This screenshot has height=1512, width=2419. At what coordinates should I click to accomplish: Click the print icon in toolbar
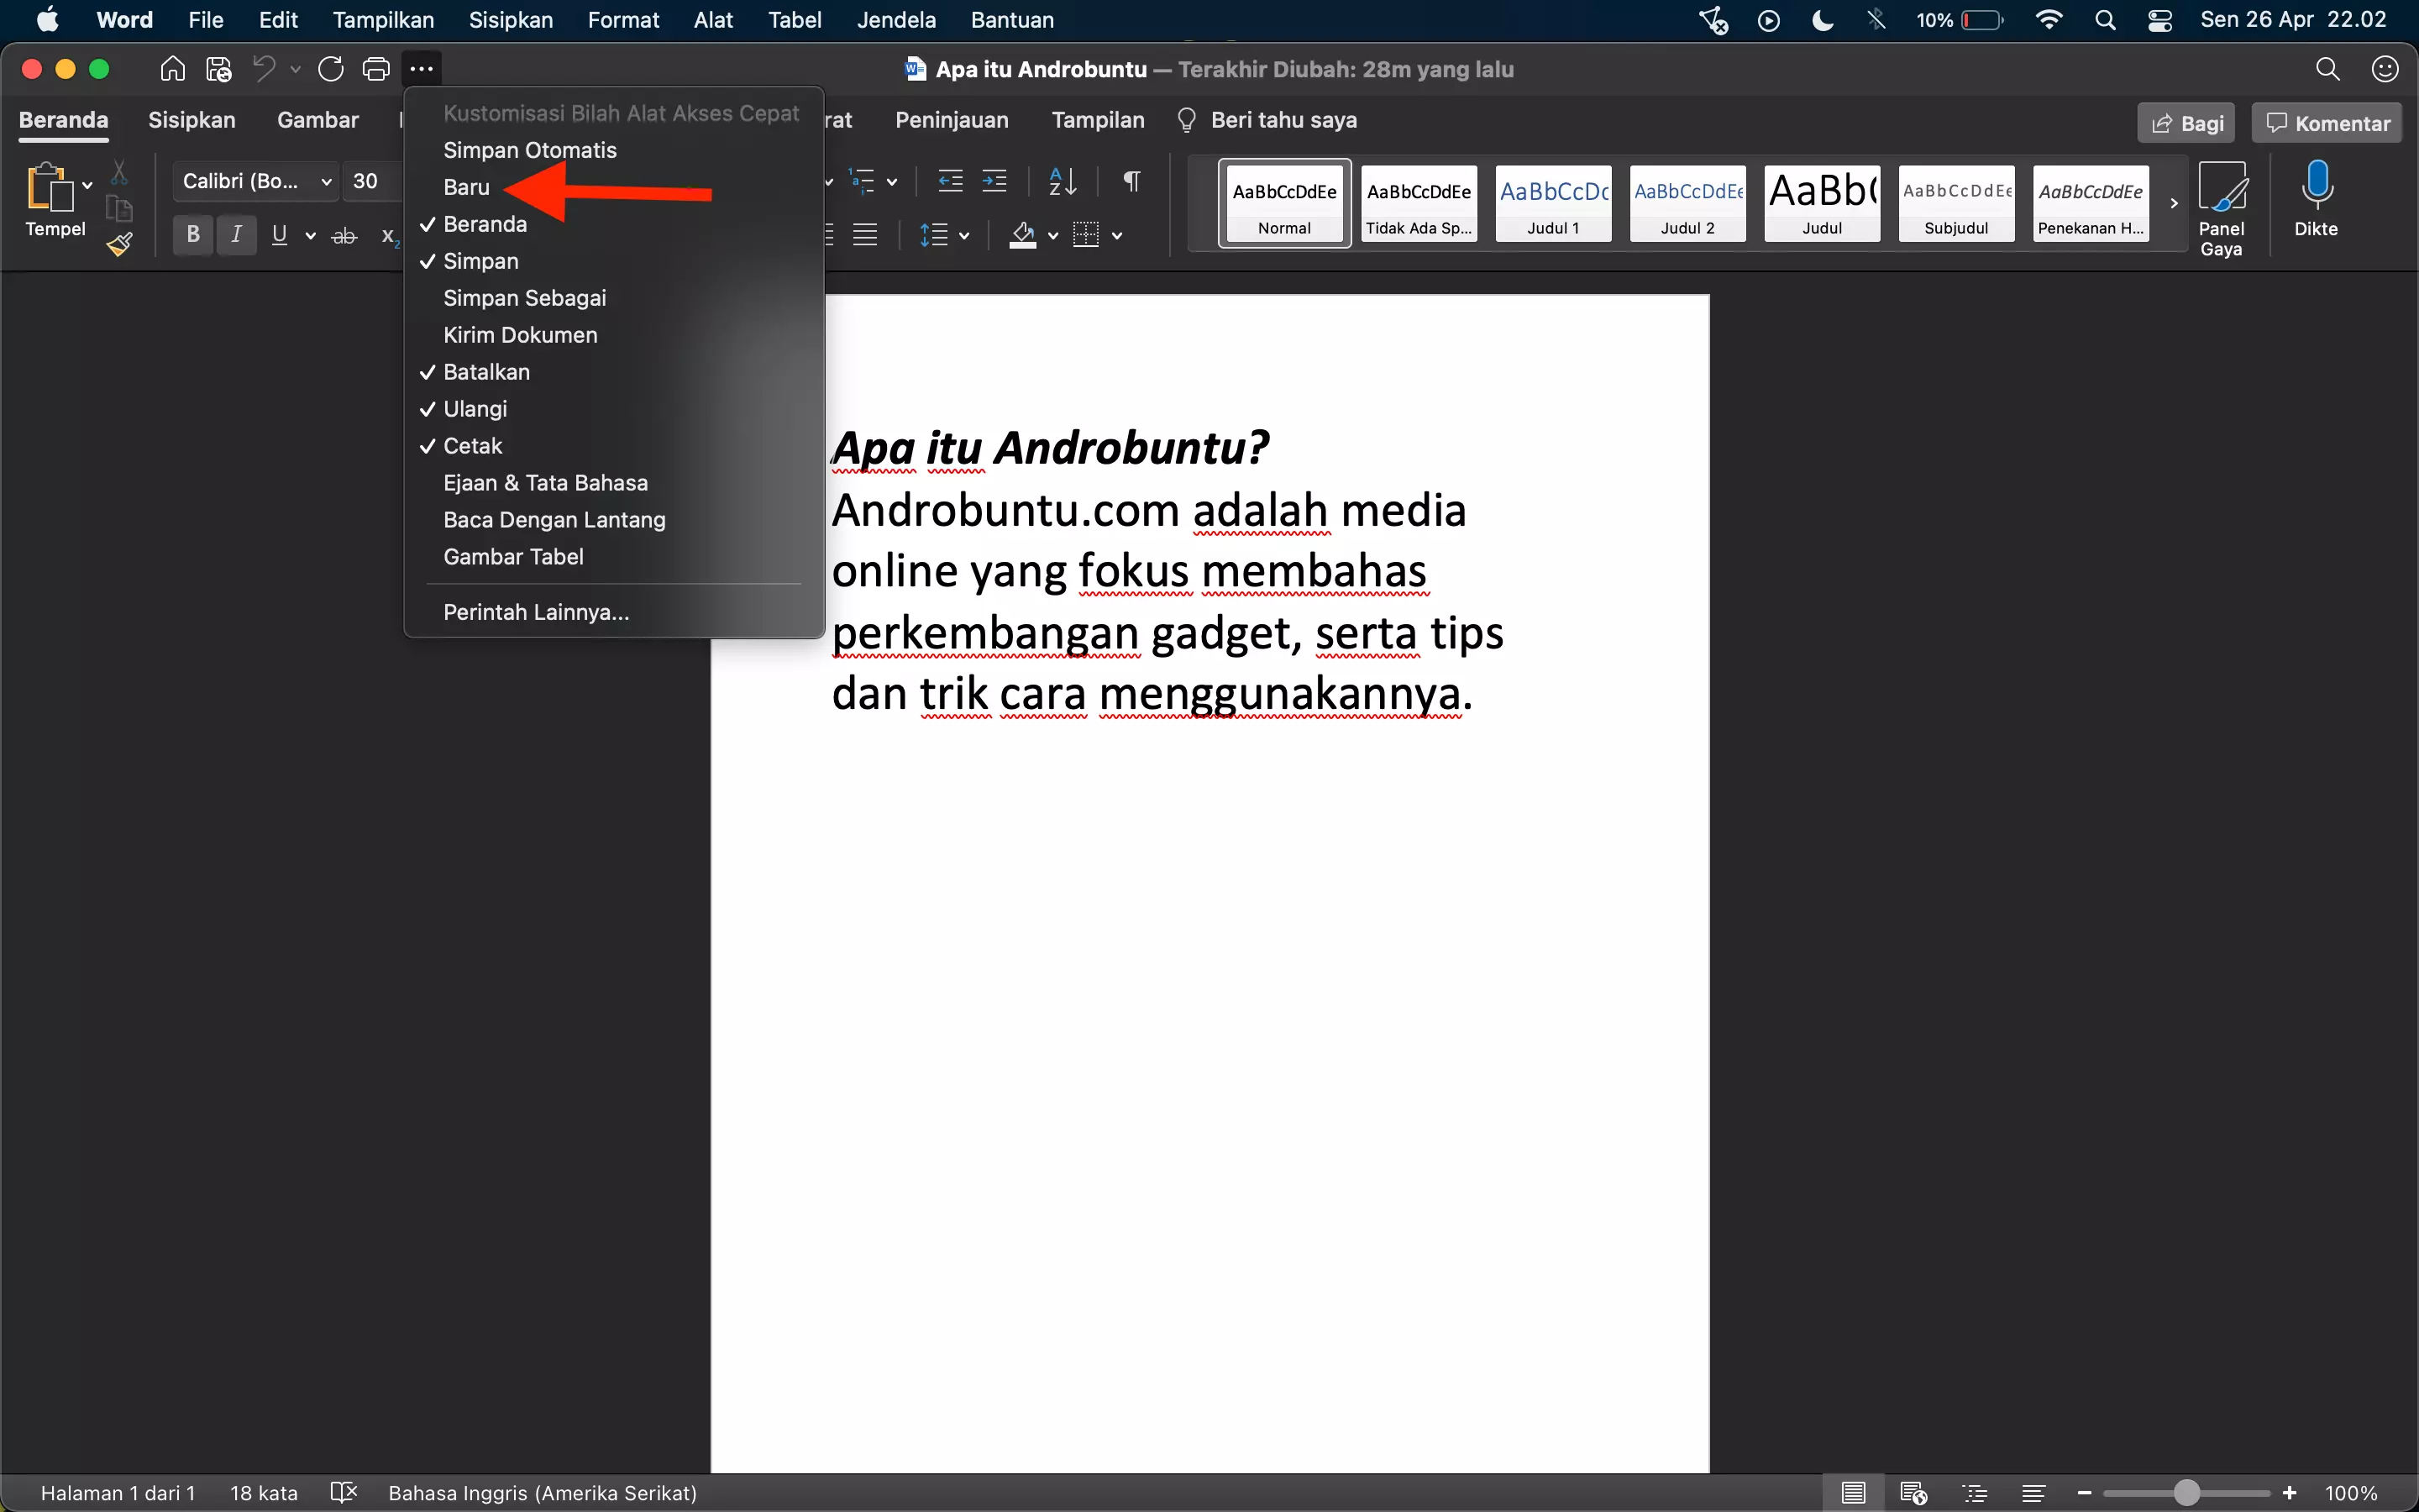click(375, 68)
